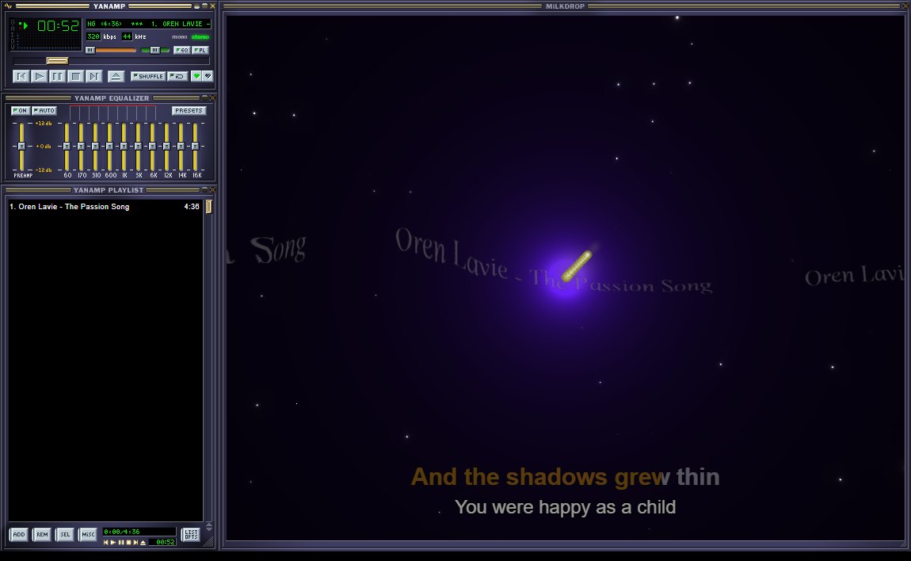Image resolution: width=911 pixels, height=561 pixels.
Task: Open the playlist SEL menu
Action: [x=65, y=534]
